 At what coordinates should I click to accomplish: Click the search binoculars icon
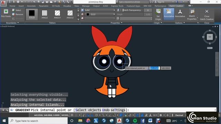[151, 2]
